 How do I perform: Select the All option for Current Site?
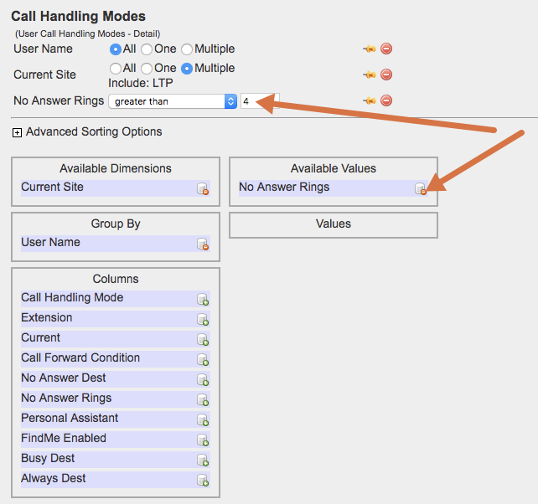click(x=116, y=68)
